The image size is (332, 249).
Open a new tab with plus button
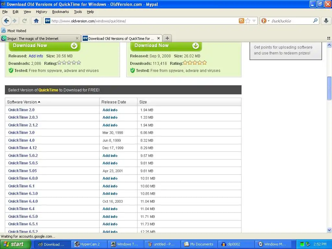[167, 38]
